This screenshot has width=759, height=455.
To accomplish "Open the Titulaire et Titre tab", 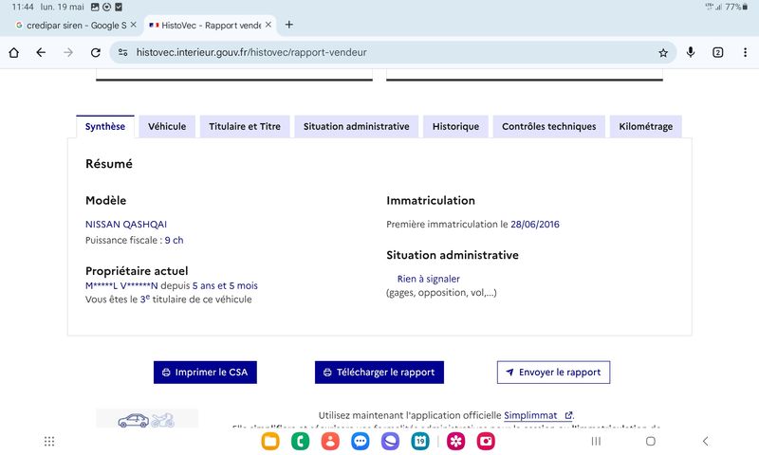I will point(245,127).
